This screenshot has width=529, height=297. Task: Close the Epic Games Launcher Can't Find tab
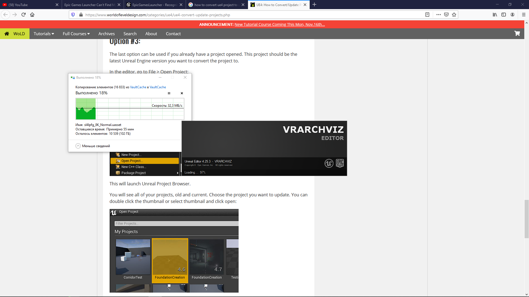click(x=119, y=5)
